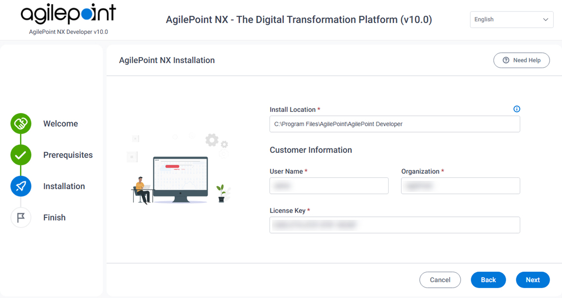Click the 'AgilePoint NX Installation' heading
562x298 pixels.
coord(167,60)
